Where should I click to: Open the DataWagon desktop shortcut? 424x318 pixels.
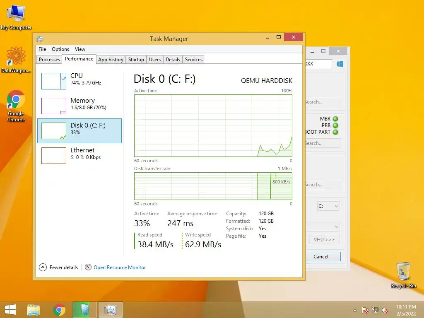(16, 60)
